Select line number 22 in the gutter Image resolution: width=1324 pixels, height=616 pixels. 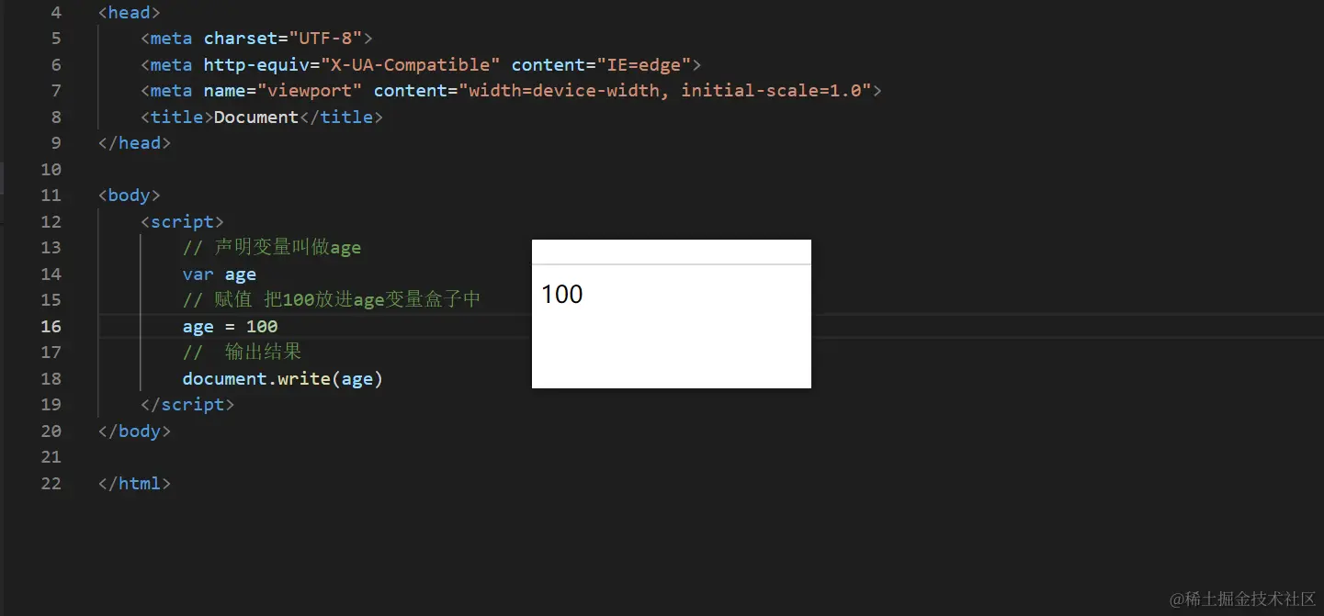coord(51,483)
